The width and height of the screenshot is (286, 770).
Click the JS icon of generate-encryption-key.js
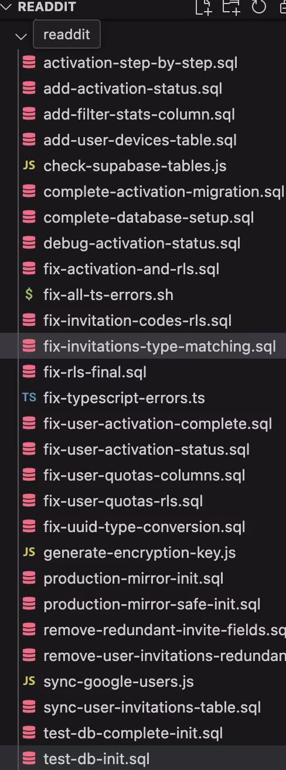pos(28,553)
